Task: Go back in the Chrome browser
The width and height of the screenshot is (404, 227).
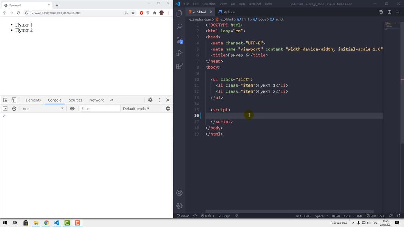Action: point(5,13)
